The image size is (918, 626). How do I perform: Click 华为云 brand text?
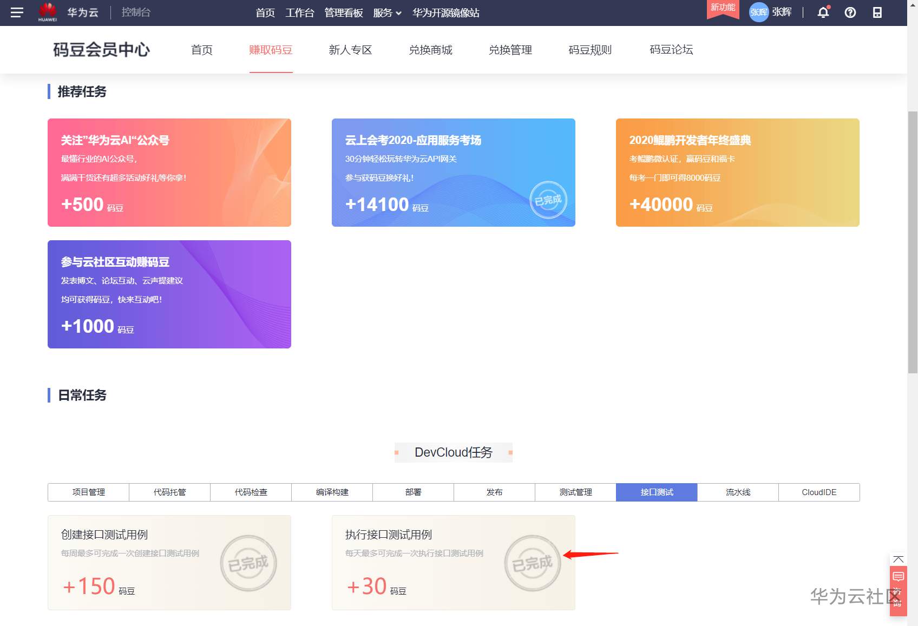[x=83, y=12]
